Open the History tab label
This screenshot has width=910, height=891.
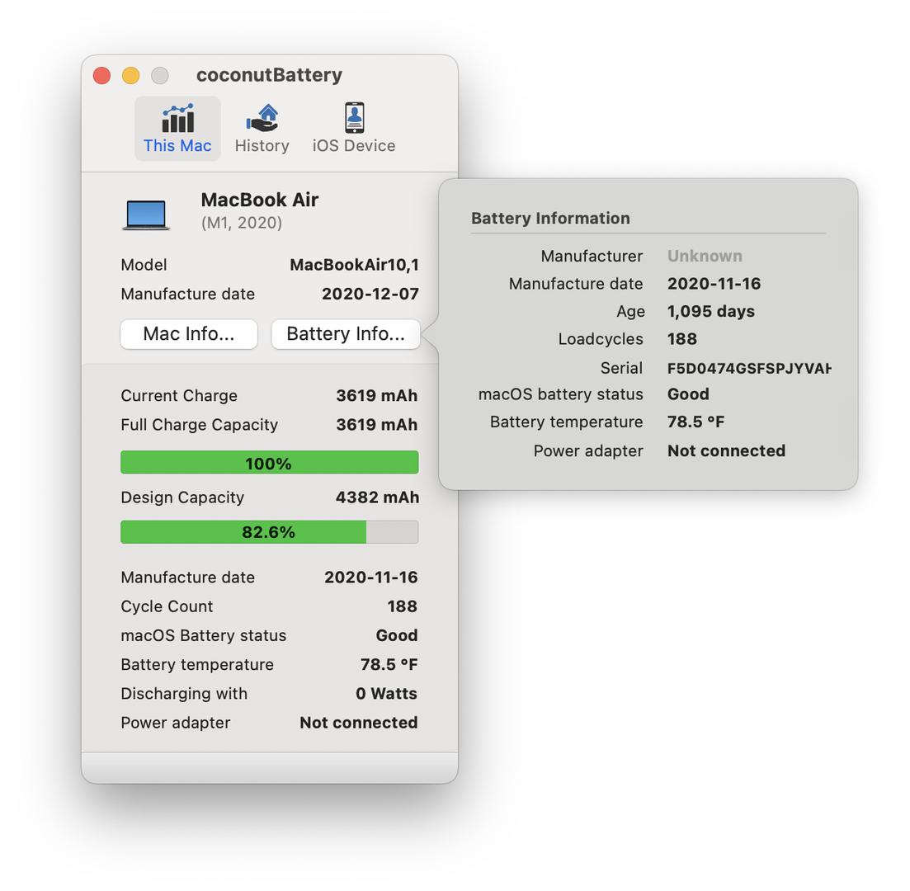[x=262, y=146]
